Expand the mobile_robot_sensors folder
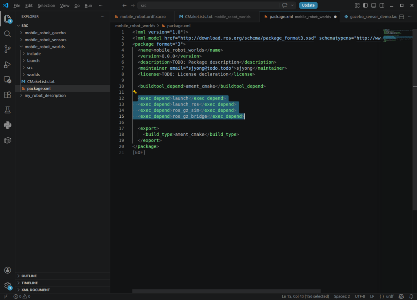The height and width of the screenshot is (300, 417). tap(21, 40)
